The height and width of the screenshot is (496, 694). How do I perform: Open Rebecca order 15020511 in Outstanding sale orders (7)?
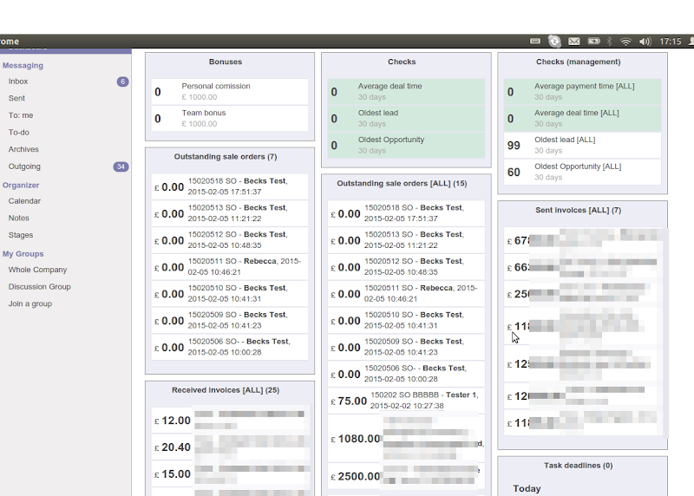point(230,267)
